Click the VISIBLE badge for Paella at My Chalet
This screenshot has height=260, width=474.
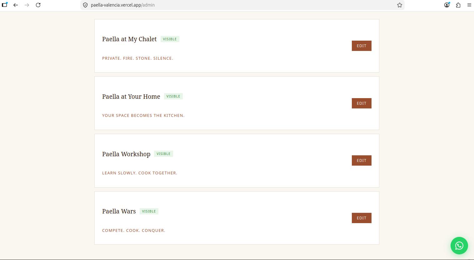pos(170,39)
